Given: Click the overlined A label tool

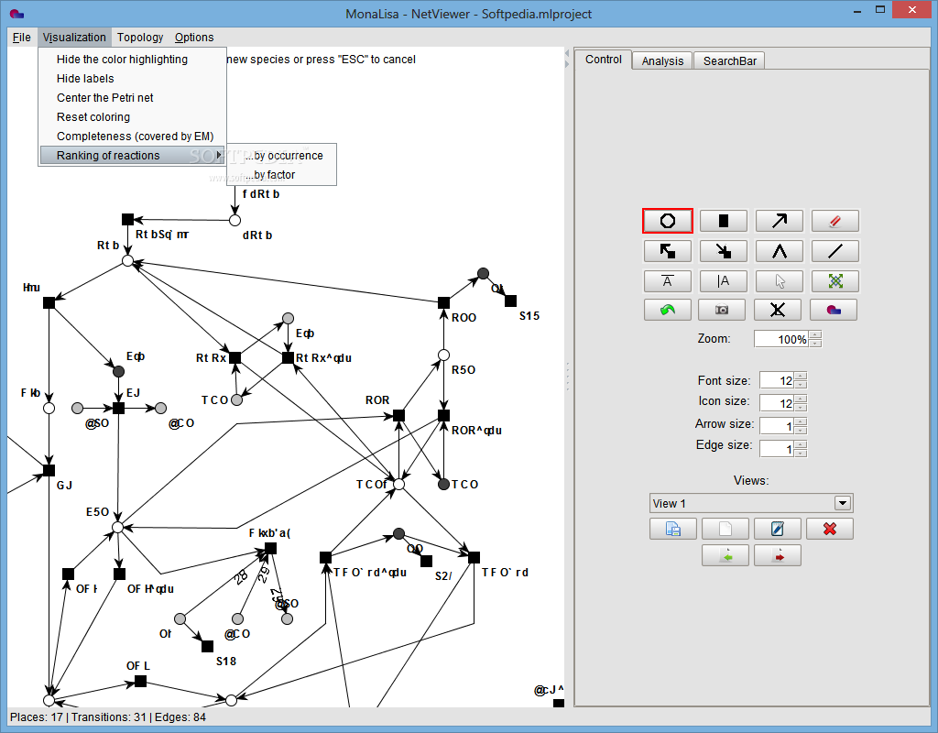Looking at the screenshot, I should tap(668, 281).
